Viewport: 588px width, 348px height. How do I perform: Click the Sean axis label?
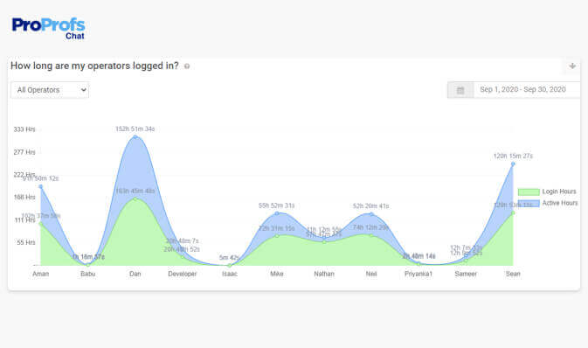(x=513, y=274)
